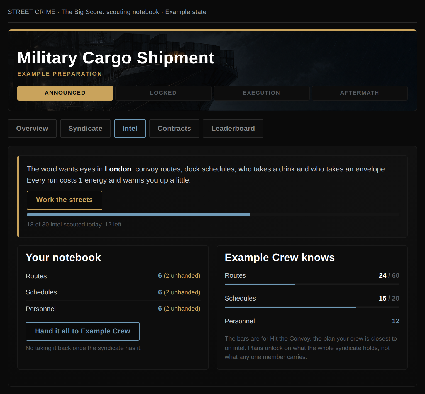Switch to the Syndicate tab
The height and width of the screenshot is (394, 425).
point(86,129)
